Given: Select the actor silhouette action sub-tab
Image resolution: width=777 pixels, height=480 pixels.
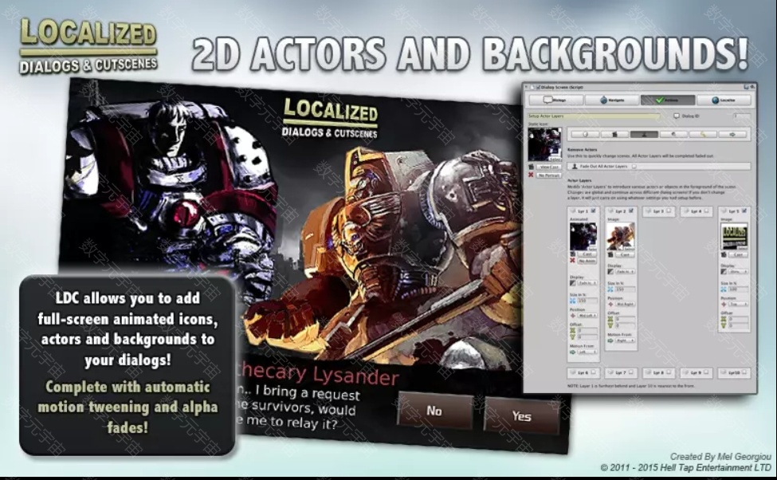Looking at the screenshot, I should [644, 135].
